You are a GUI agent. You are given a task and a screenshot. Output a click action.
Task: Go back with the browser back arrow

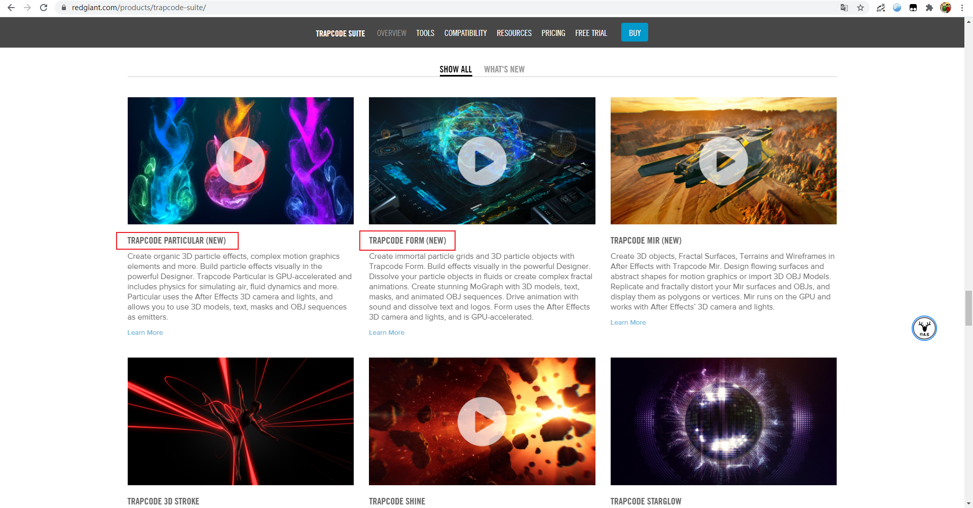pos(11,8)
